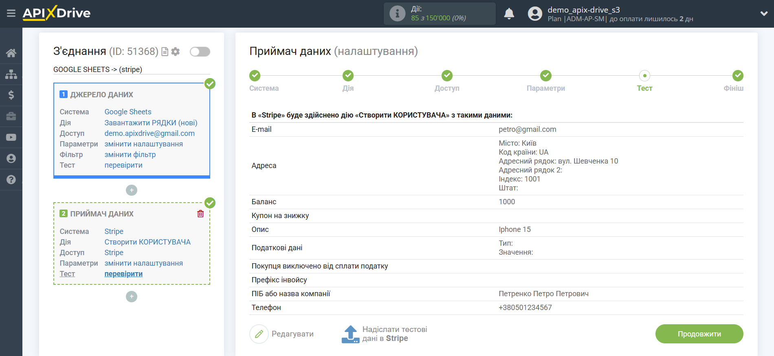Click the ApiX-Drive logo

(x=57, y=13)
